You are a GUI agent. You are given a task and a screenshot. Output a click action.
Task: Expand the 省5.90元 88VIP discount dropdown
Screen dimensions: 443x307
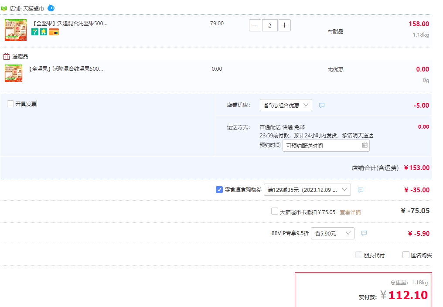point(333,233)
